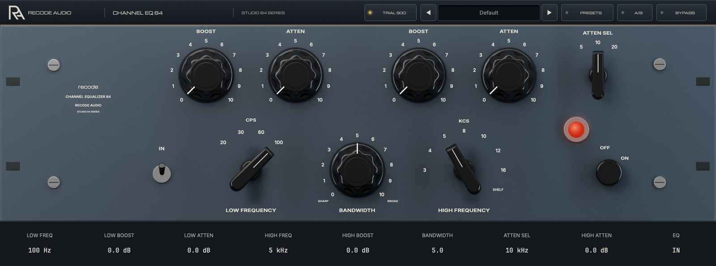Click the LOW FREQUENCY selector lever
This screenshot has width=716, height=266.
pyautogui.click(x=252, y=169)
